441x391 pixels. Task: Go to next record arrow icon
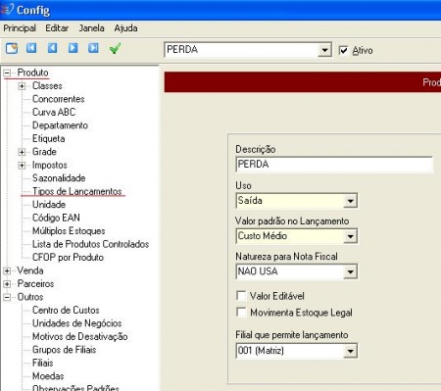73,48
